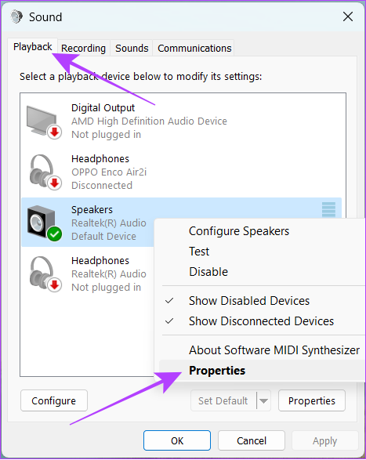Image resolution: width=366 pixels, height=460 pixels.
Task: Click the green default checkmark badge on Speakers
Action: point(55,234)
